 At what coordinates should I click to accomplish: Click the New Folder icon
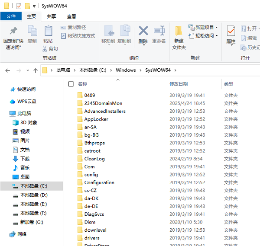click(179, 31)
